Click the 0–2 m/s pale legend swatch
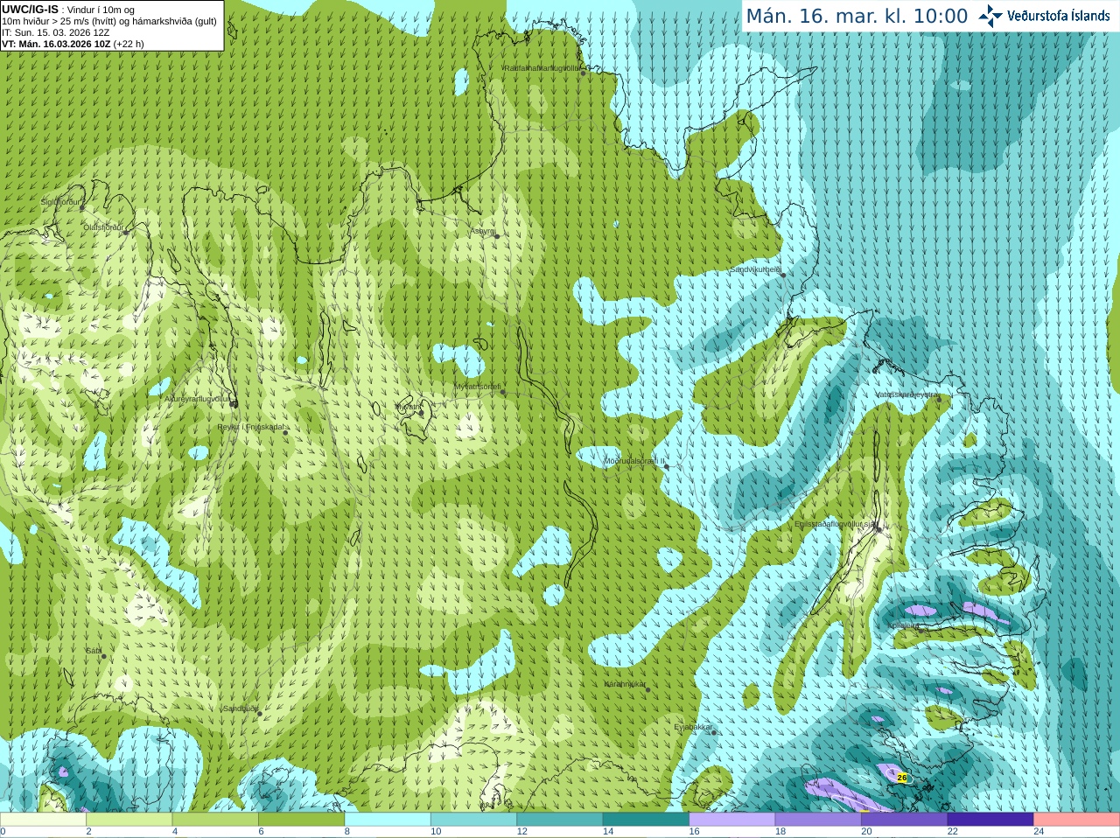This screenshot has height=838, width=1120. coord(43,820)
